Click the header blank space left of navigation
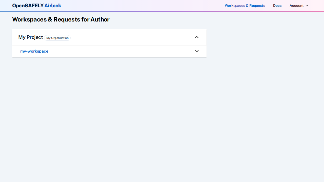Viewport: 324px width, 182px height. pyautogui.click(x=142, y=6)
